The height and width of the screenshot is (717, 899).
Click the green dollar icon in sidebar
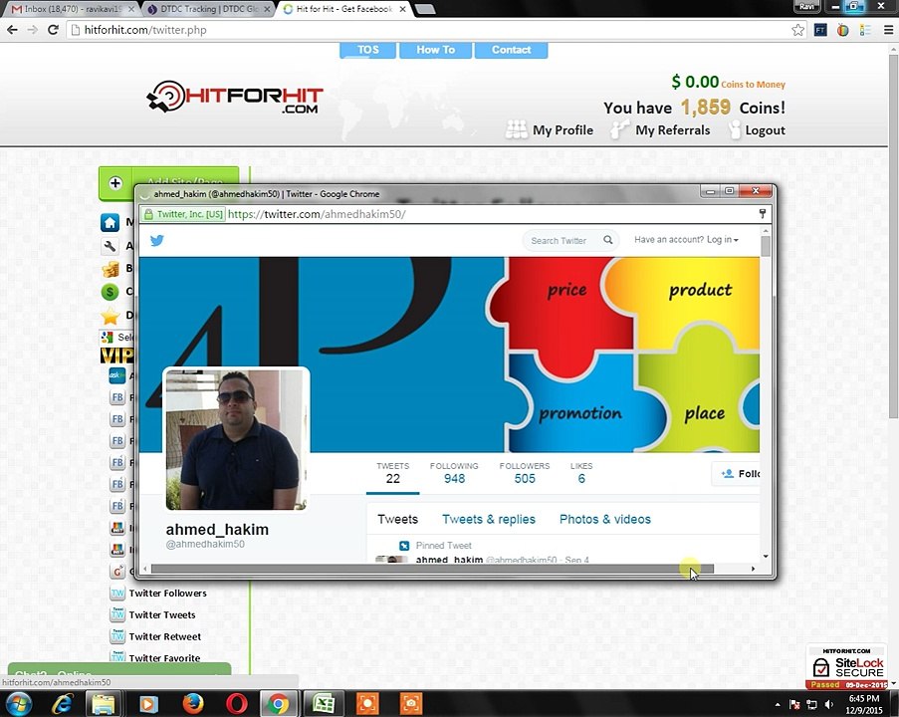tap(110, 292)
